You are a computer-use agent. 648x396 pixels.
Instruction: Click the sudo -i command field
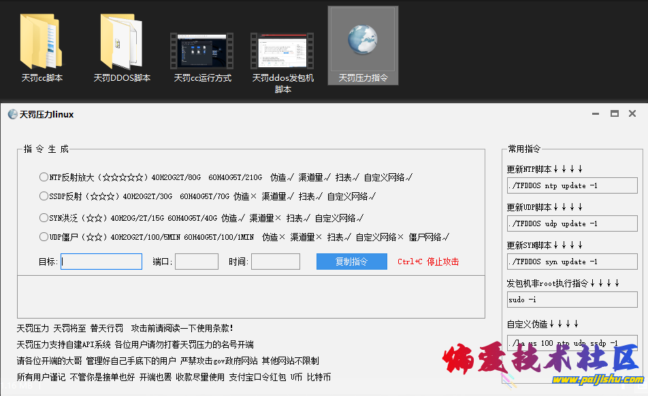coord(572,300)
